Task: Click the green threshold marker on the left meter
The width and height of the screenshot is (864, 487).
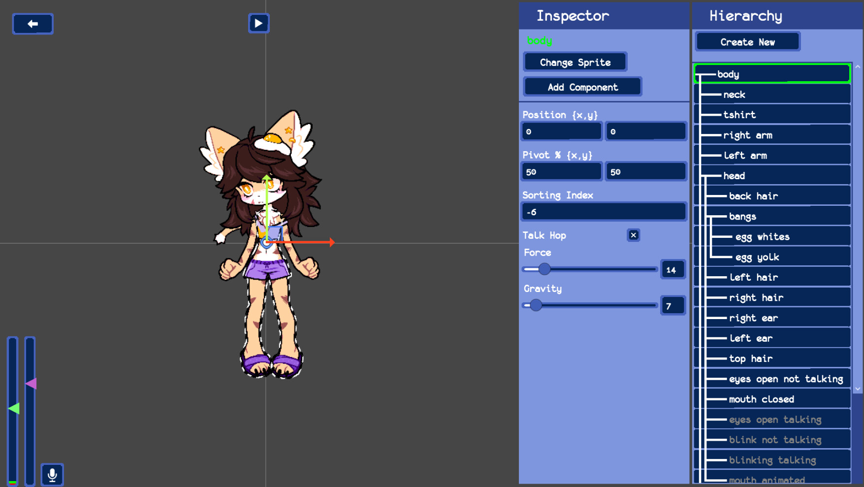Action: 14,409
